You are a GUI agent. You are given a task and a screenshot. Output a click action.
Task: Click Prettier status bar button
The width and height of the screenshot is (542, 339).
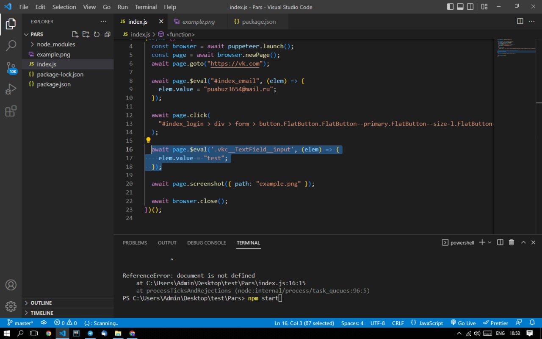click(495, 323)
